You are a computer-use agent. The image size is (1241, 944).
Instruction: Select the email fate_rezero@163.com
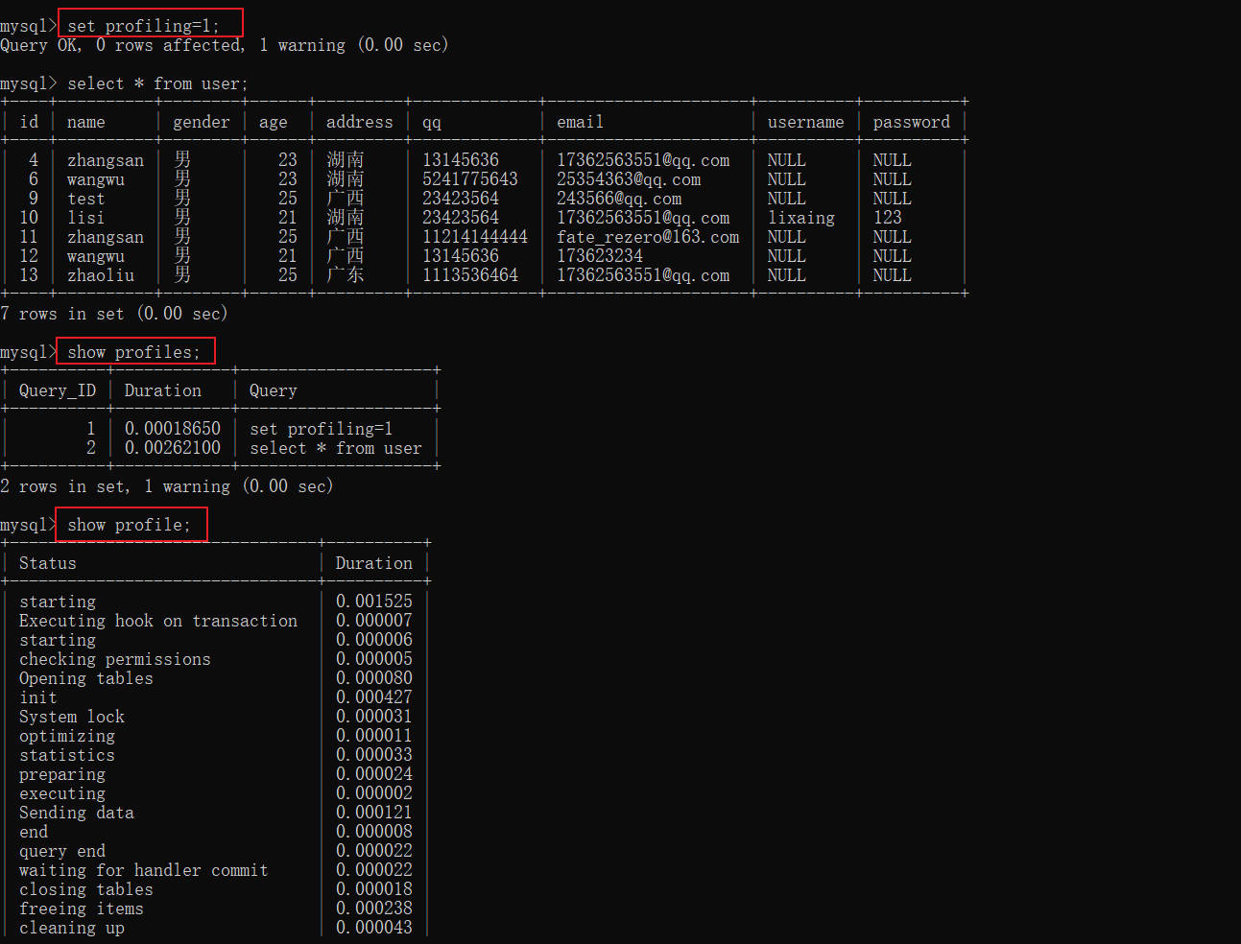point(648,237)
